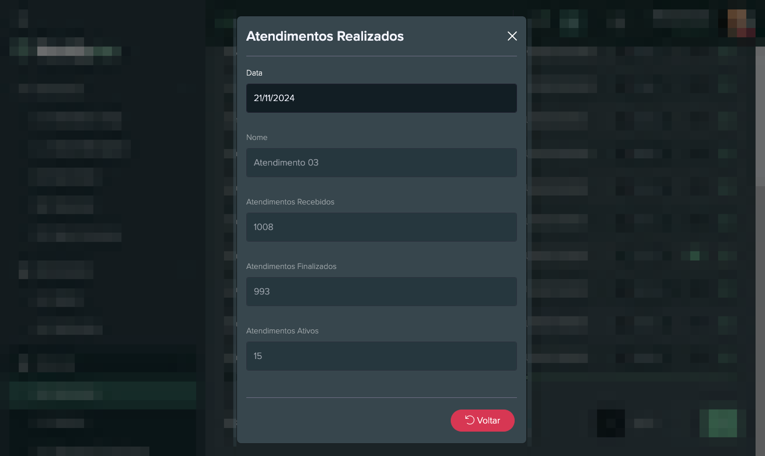Click the Data label above the date field

pos(254,73)
